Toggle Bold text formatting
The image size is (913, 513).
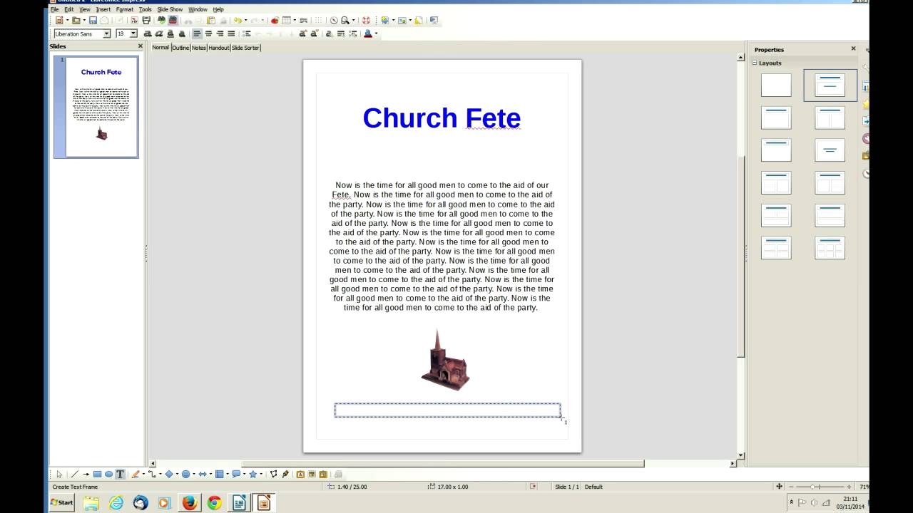coord(148,33)
